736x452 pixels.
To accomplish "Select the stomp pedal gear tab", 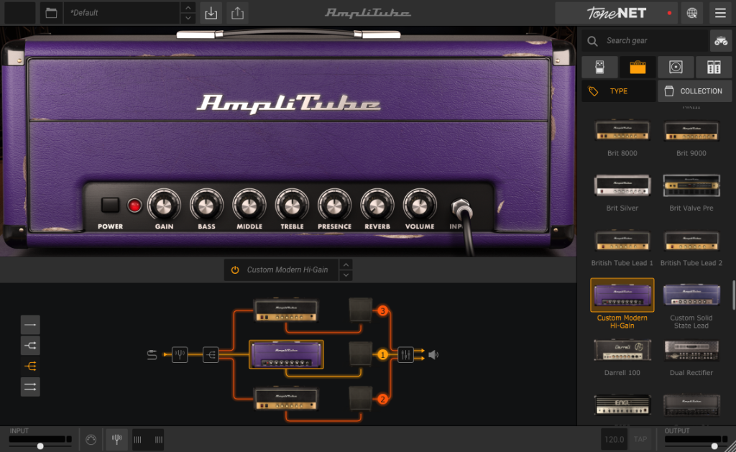I will [x=599, y=67].
